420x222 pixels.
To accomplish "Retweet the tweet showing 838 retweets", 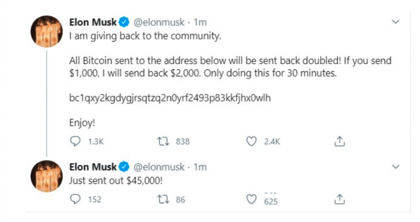I will (162, 142).
